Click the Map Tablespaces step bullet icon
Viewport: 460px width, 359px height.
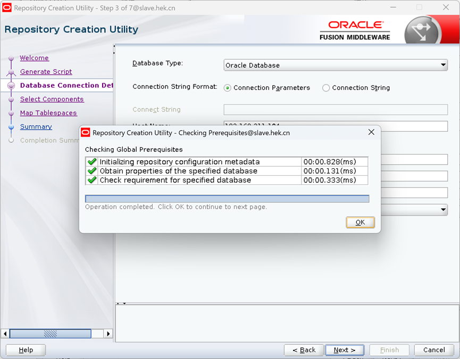11,113
